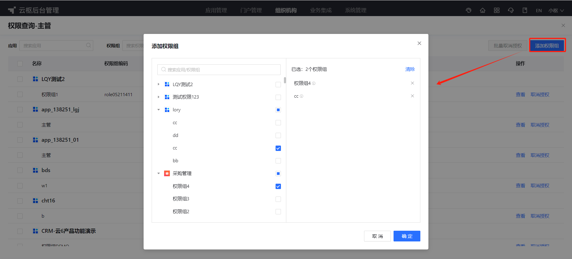Open the 应用管理 menu
This screenshot has height=259, width=572.
coord(216,10)
